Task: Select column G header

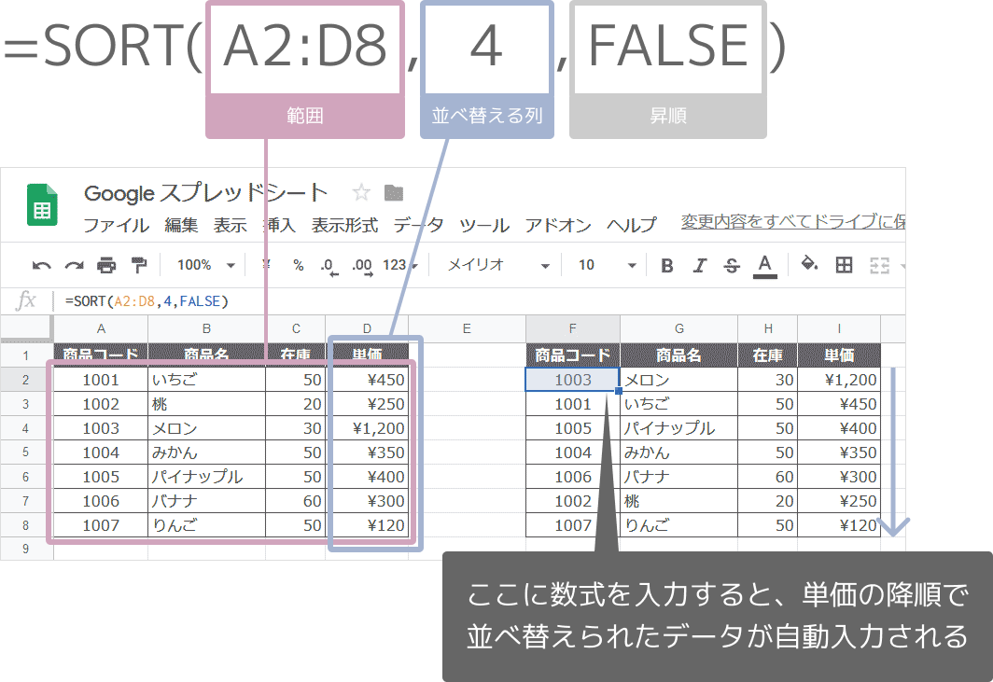Action: (x=678, y=328)
